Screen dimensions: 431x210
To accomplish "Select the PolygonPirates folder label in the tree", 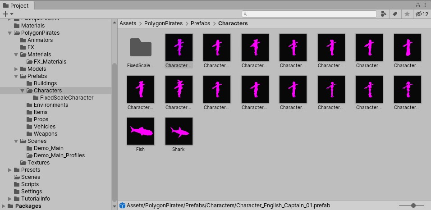I will coord(40,33).
